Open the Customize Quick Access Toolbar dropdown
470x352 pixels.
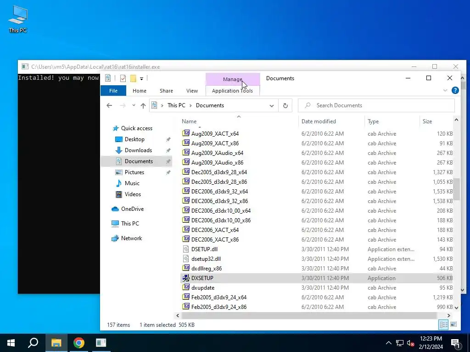coord(141,79)
